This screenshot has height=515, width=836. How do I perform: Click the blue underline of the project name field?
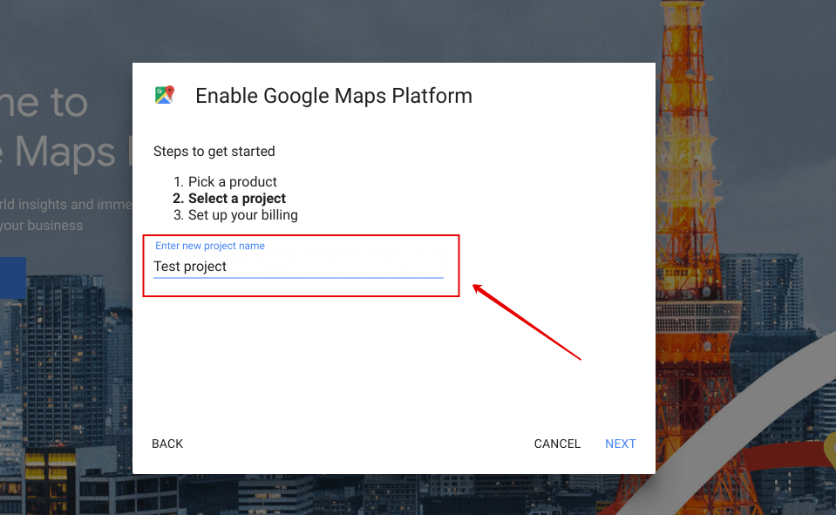pos(298,275)
